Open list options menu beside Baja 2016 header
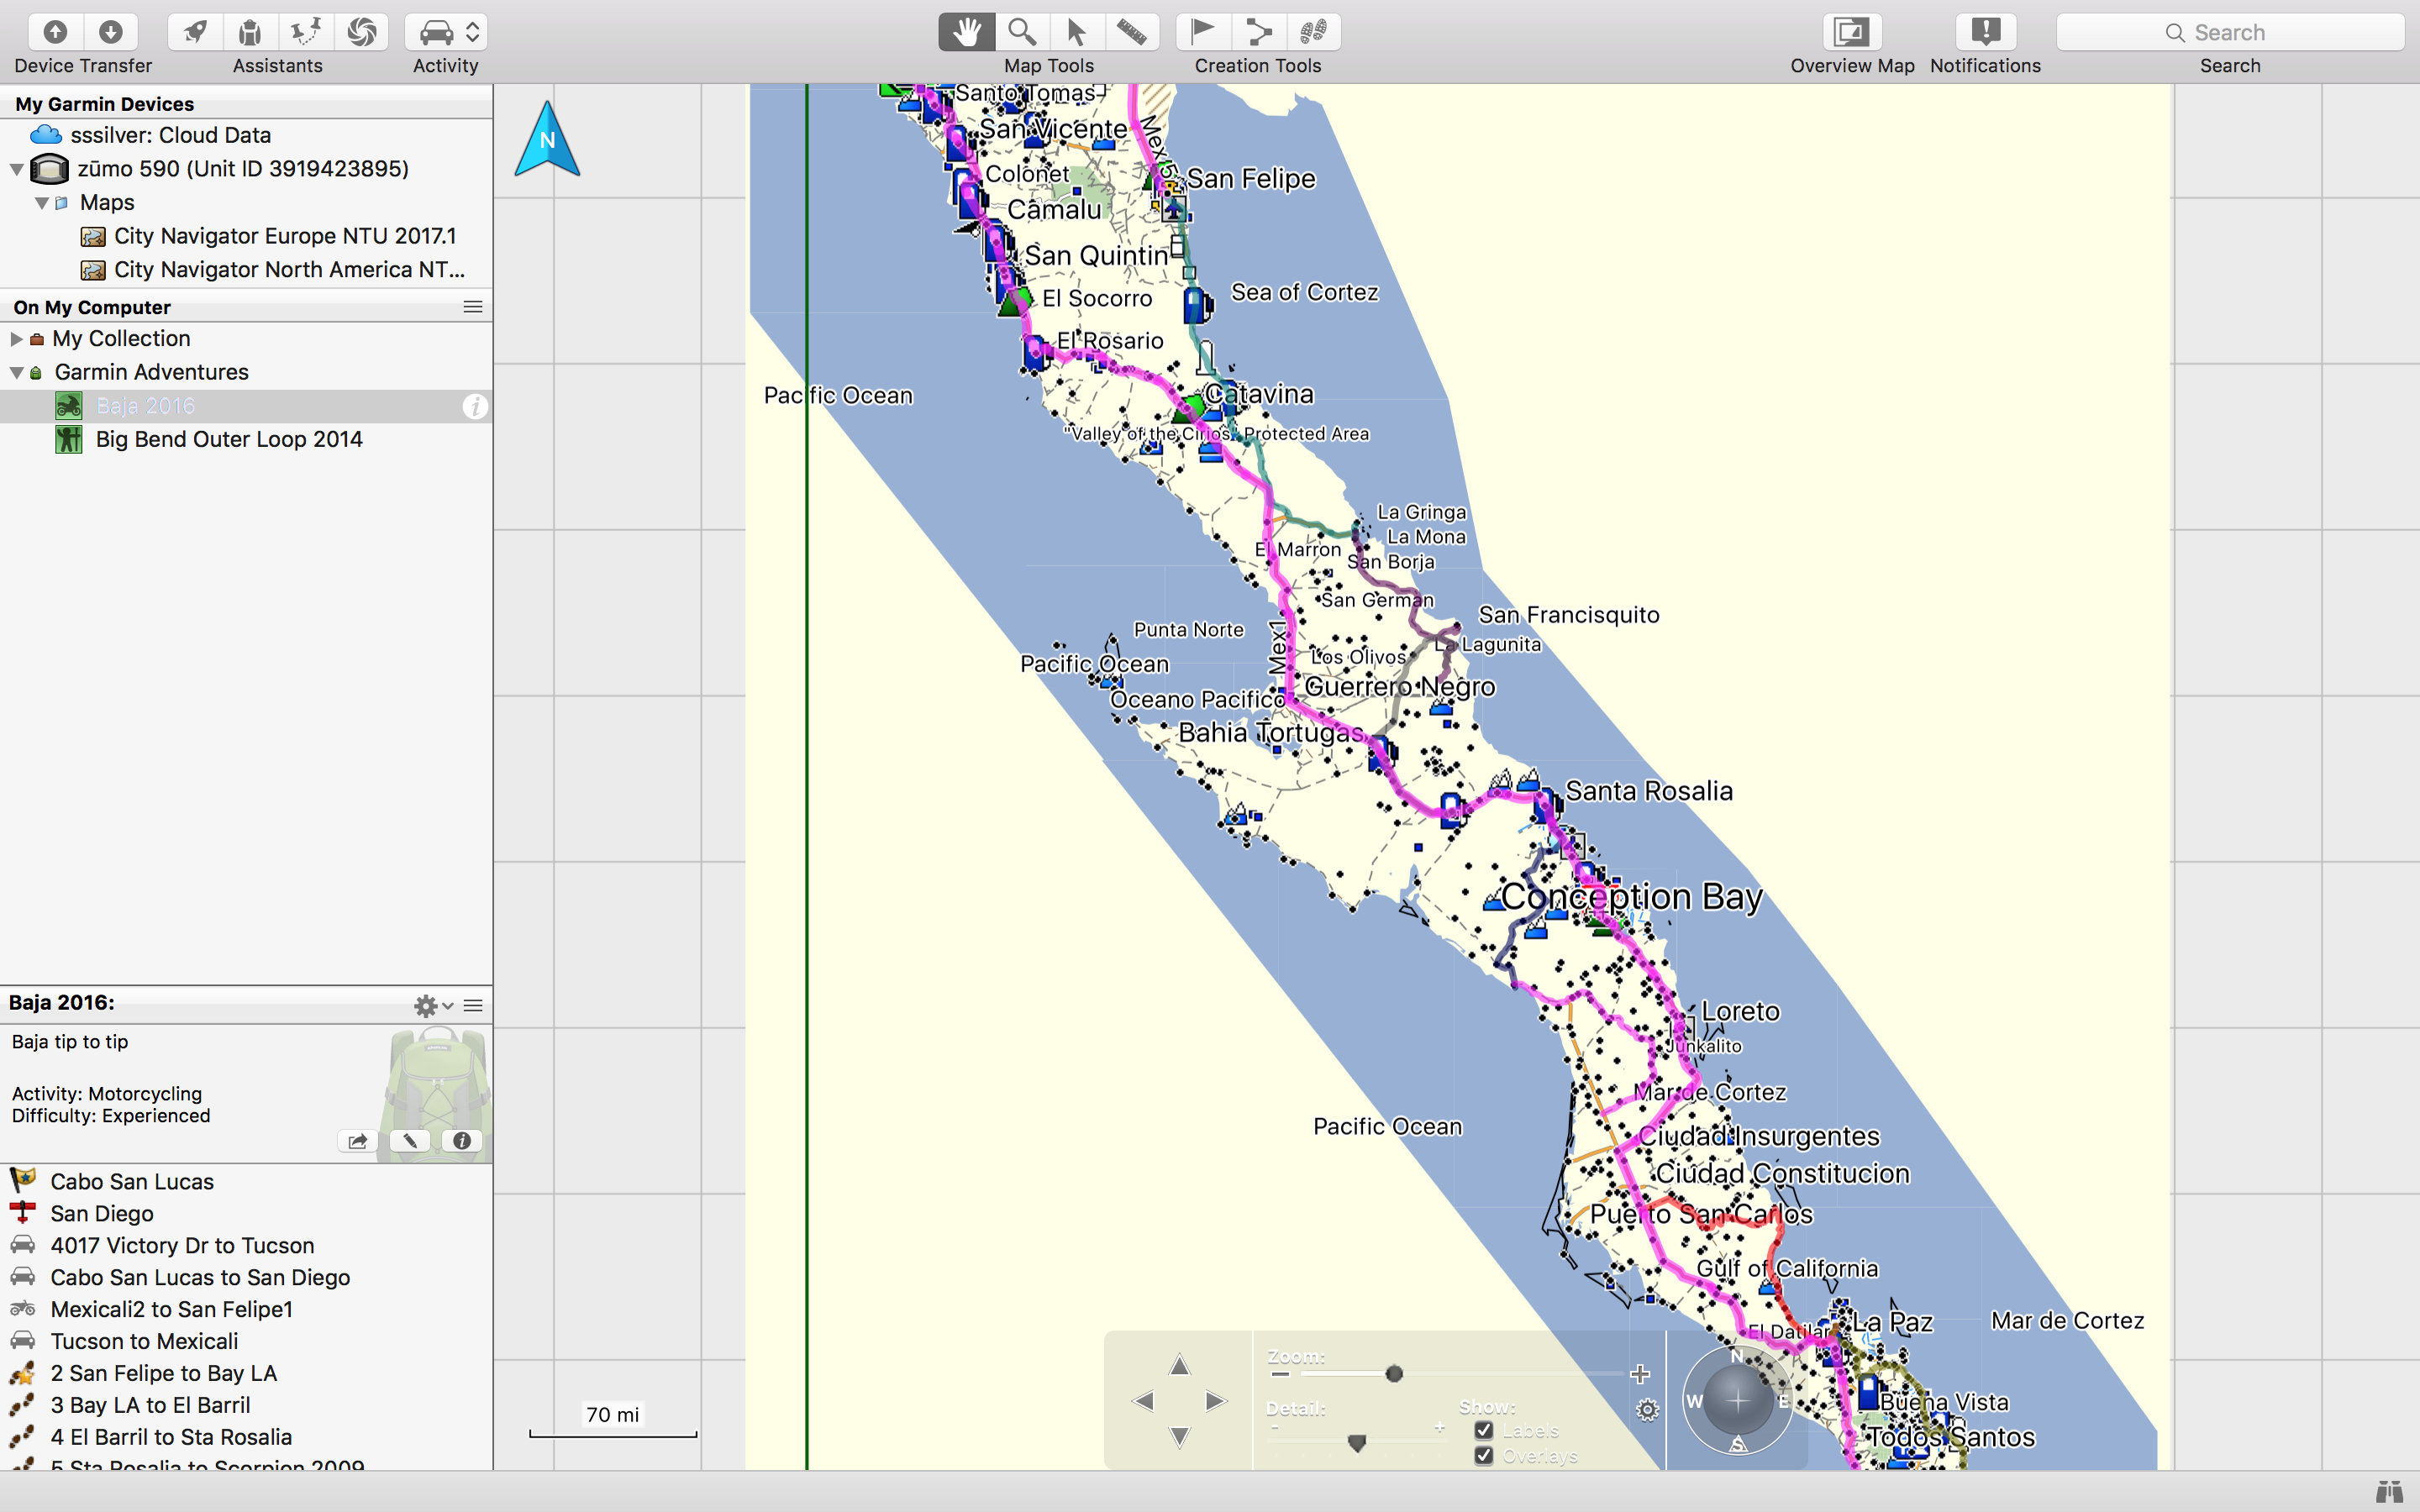Viewport: 2420px width, 1512px height. point(473,1005)
